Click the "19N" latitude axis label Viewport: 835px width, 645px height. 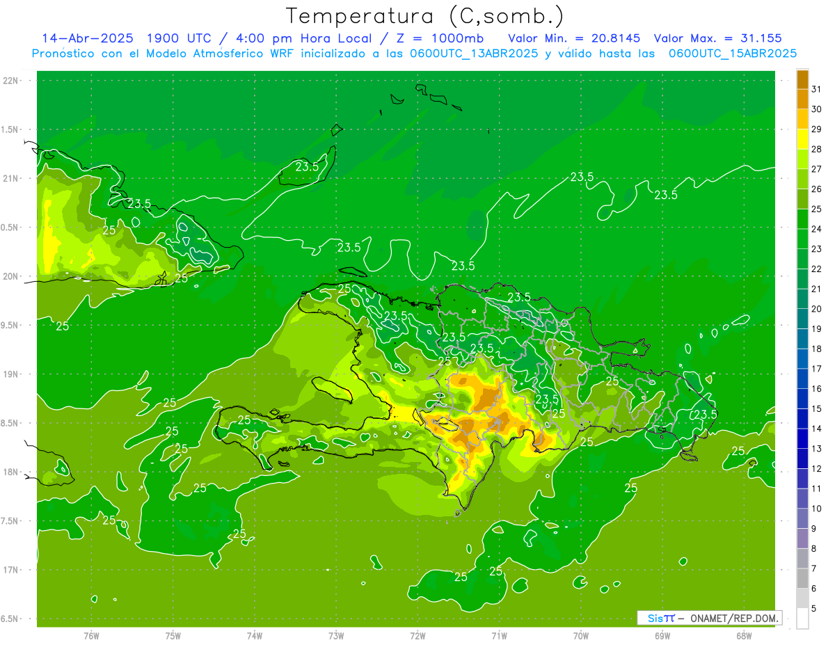10,374
